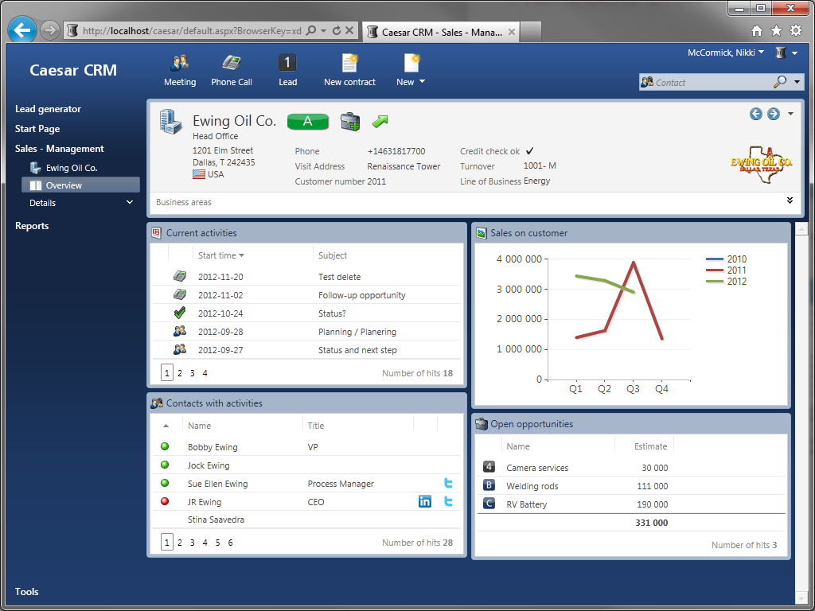Viewport: 815px width, 611px height.
Task: Select Overview in sidebar
Action: coord(80,185)
